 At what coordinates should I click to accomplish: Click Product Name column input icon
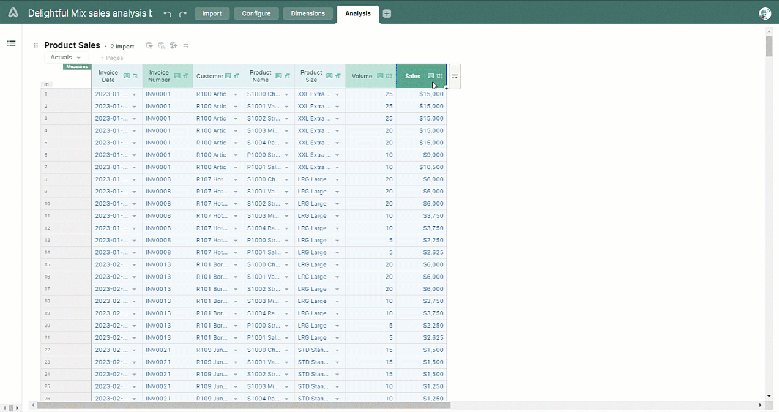pos(279,76)
